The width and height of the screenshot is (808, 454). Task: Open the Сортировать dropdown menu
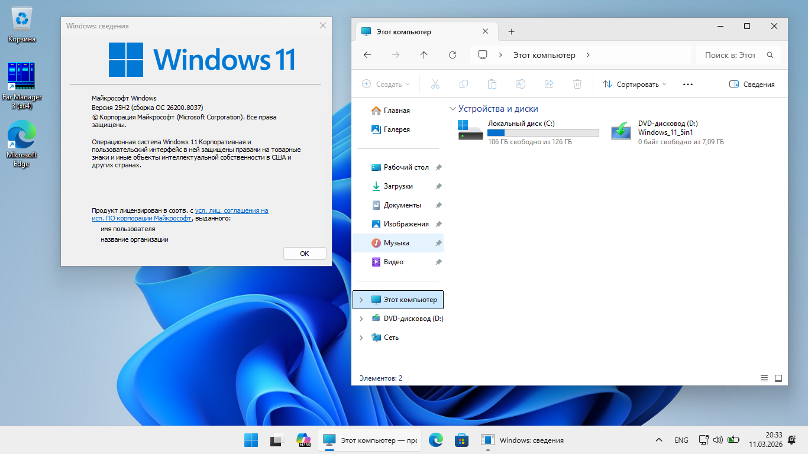coord(634,85)
